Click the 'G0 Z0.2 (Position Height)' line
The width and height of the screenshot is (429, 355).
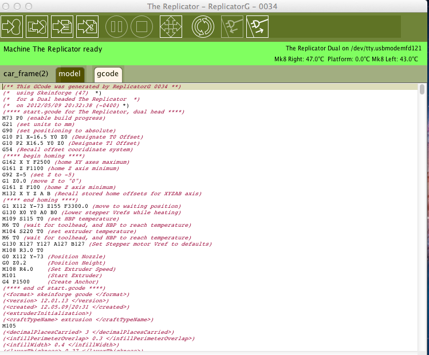click(x=54, y=263)
